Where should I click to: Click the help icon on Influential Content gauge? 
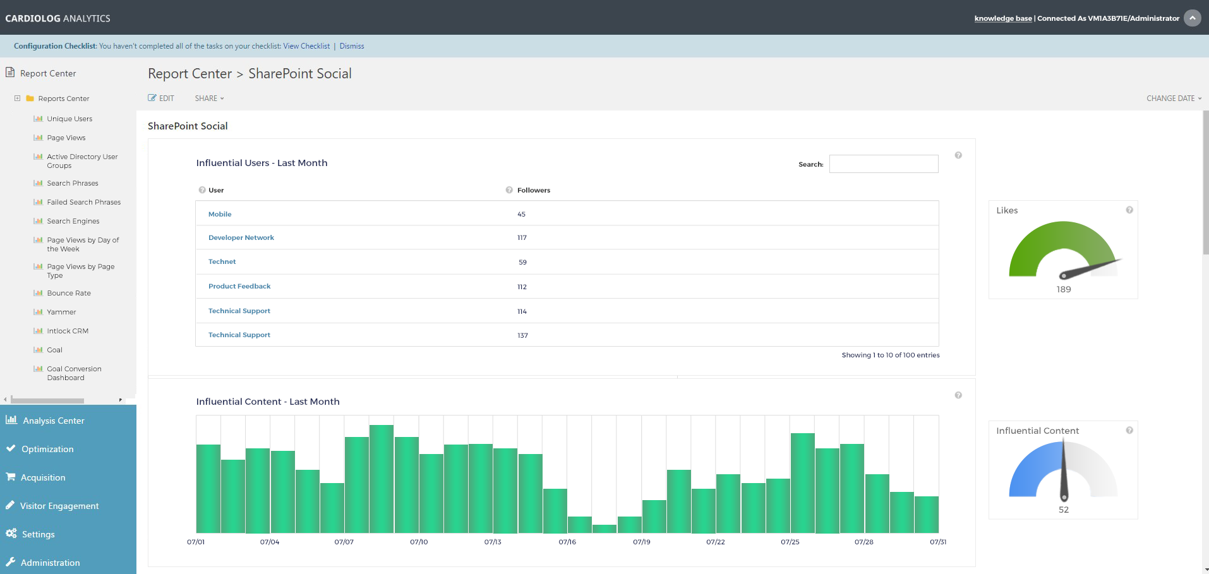coord(1129,431)
